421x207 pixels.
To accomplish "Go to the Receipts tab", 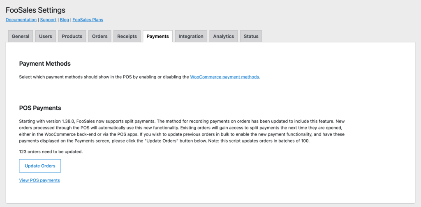I will click(x=127, y=36).
